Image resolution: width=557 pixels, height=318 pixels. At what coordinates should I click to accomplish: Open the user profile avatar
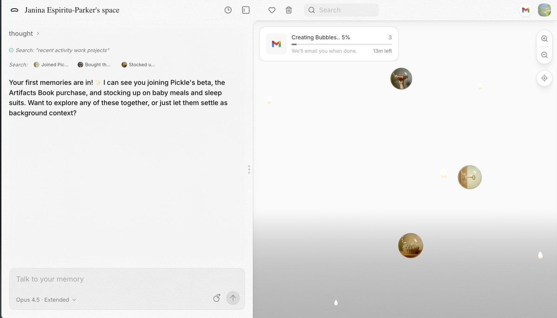[x=544, y=10]
